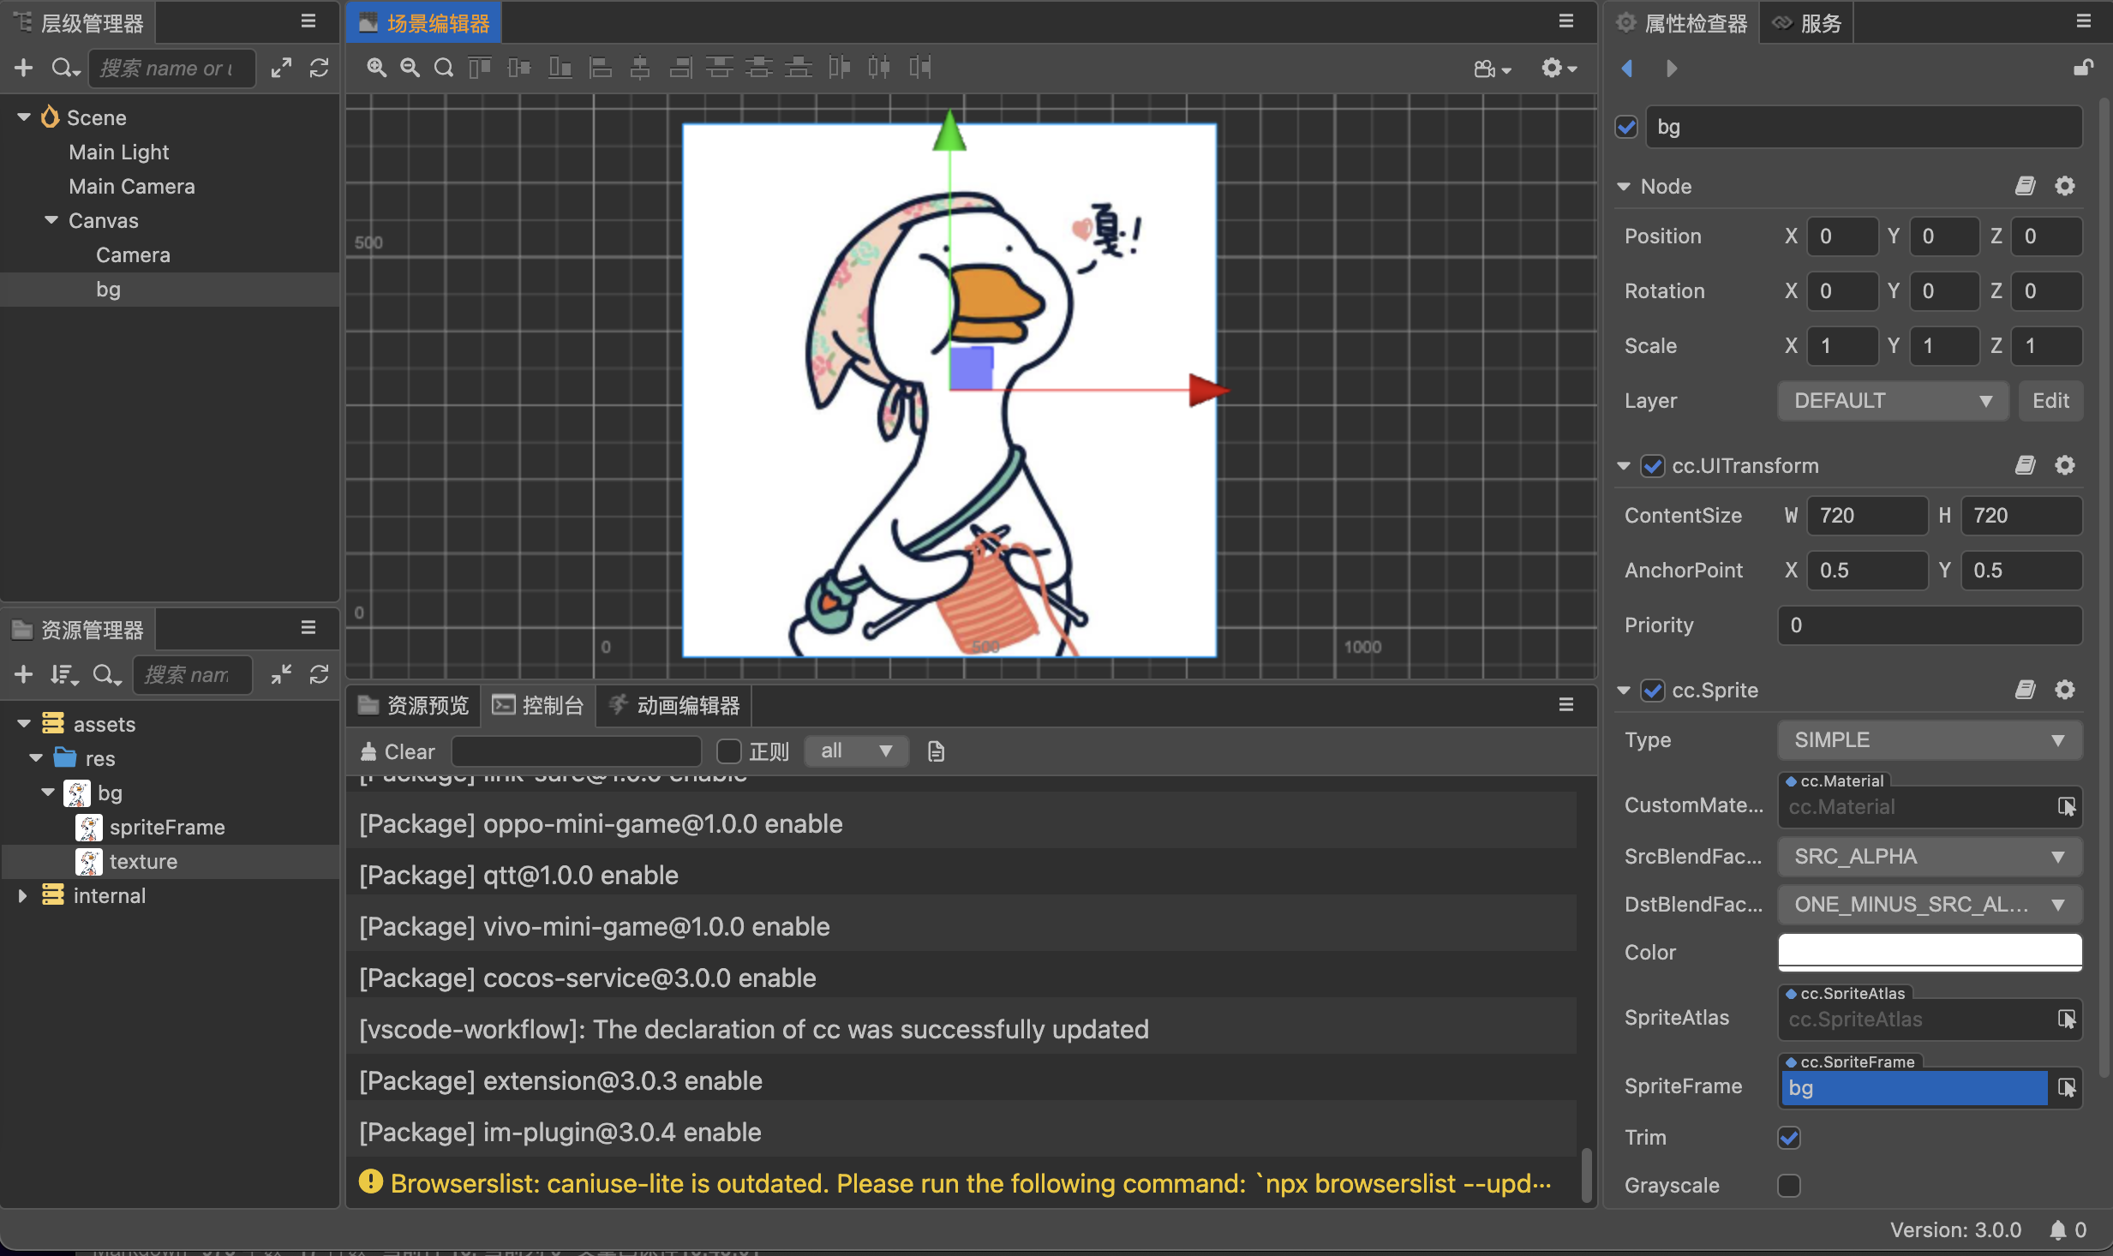Screen dimensions: 2113x1256
Task: Toggle bg node active checkbox
Action: [1626, 127]
